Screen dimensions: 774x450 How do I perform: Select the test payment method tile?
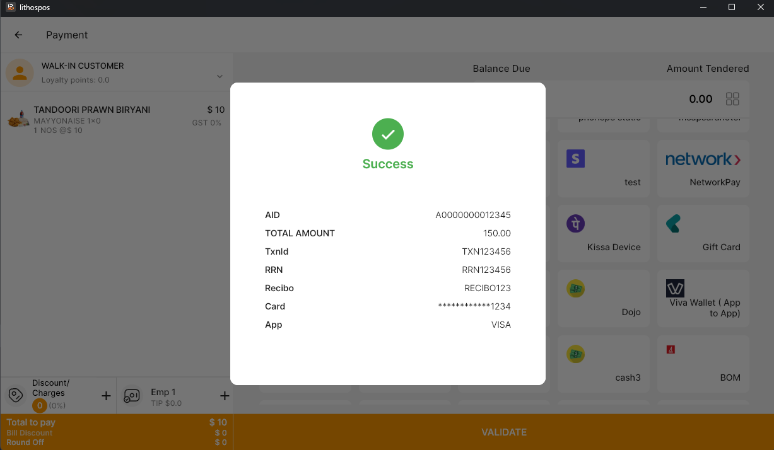pos(604,168)
